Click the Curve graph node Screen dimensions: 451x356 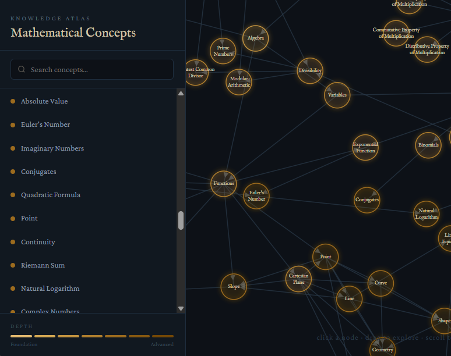click(380, 283)
